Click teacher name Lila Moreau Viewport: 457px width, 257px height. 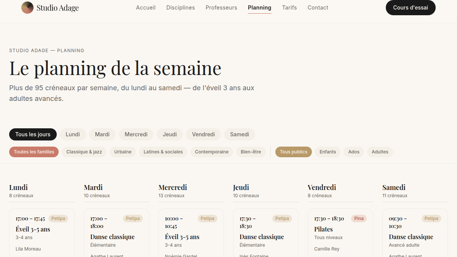tap(28, 249)
